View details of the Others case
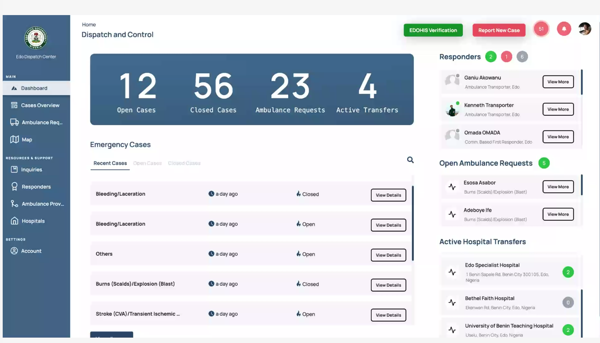Image resolution: width=600 pixels, height=343 pixels. coord(388,255)
